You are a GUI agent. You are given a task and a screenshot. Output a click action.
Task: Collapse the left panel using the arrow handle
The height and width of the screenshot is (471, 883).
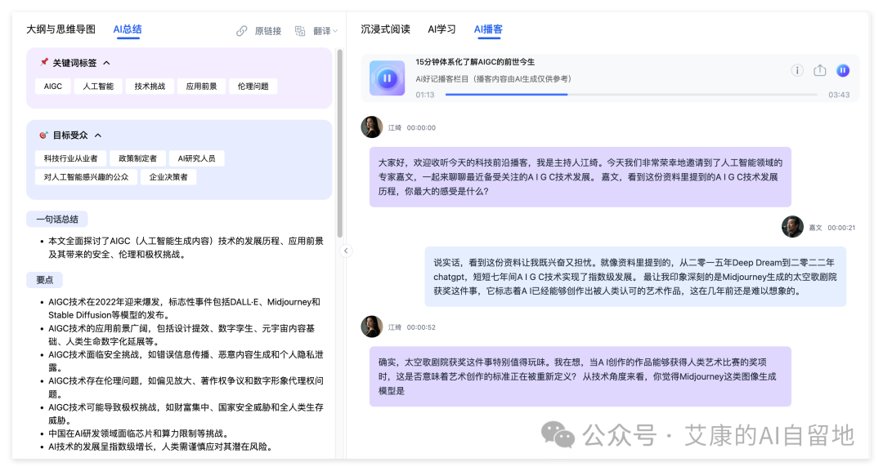347,251
